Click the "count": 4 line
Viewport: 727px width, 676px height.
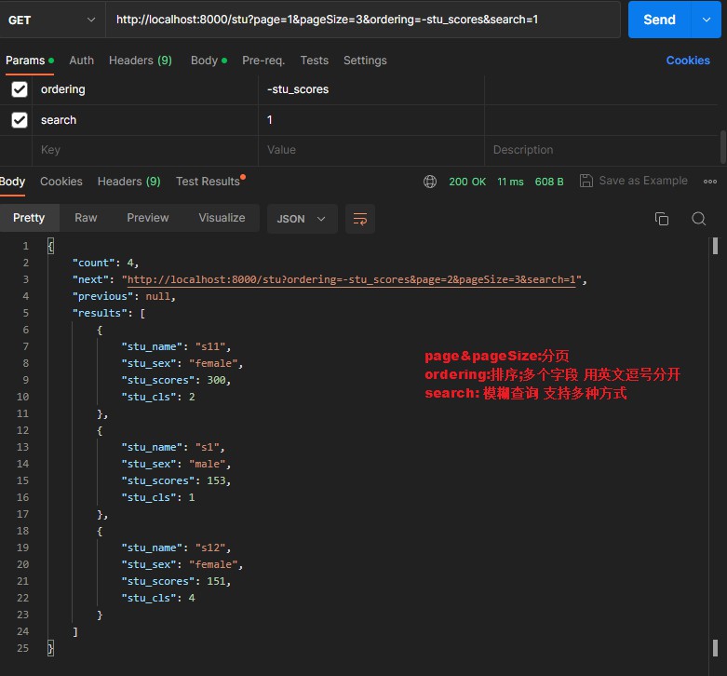pos(105,263)
